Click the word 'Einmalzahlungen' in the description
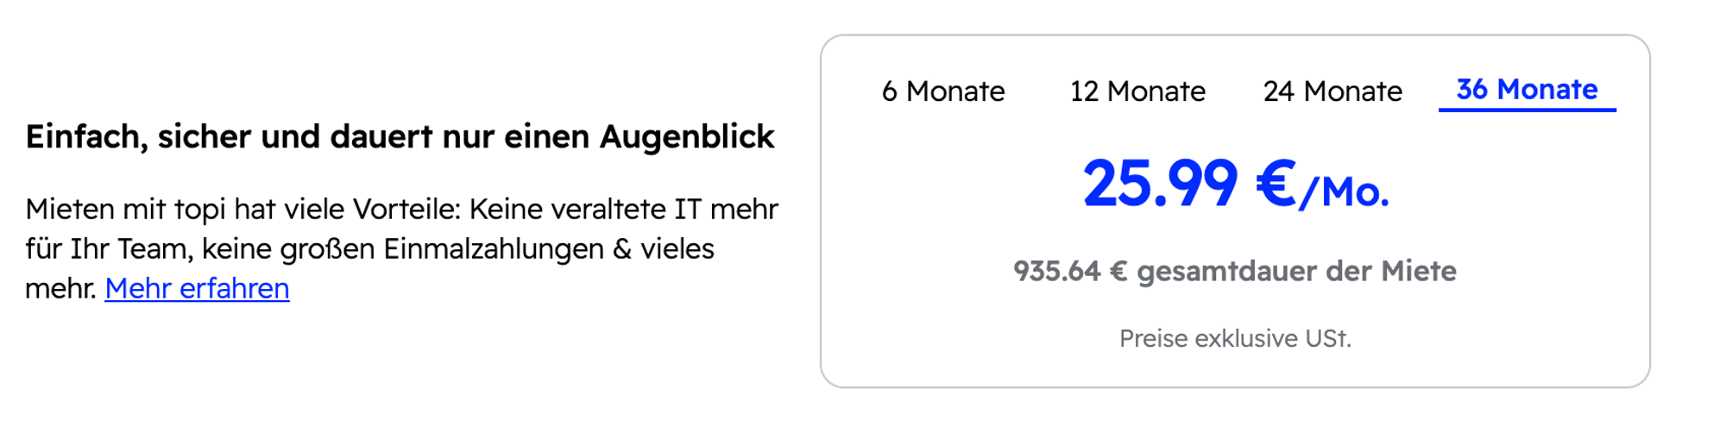1726x433 pixels. click(x=493, y=249)
